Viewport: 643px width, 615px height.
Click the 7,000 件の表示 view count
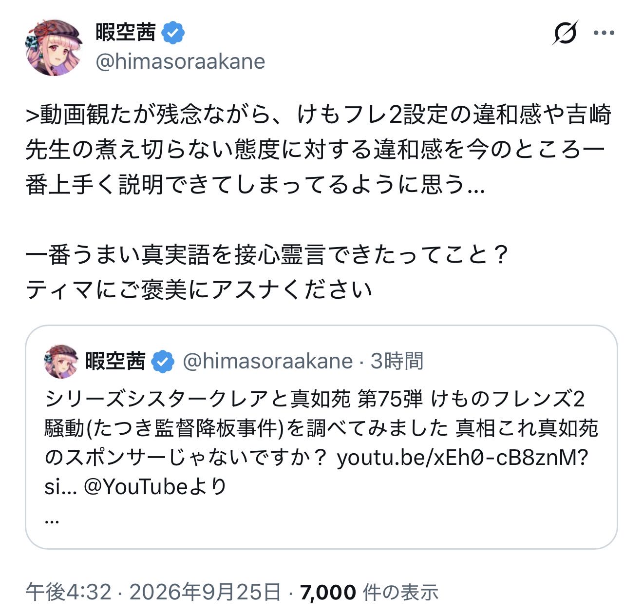[369, 592]
